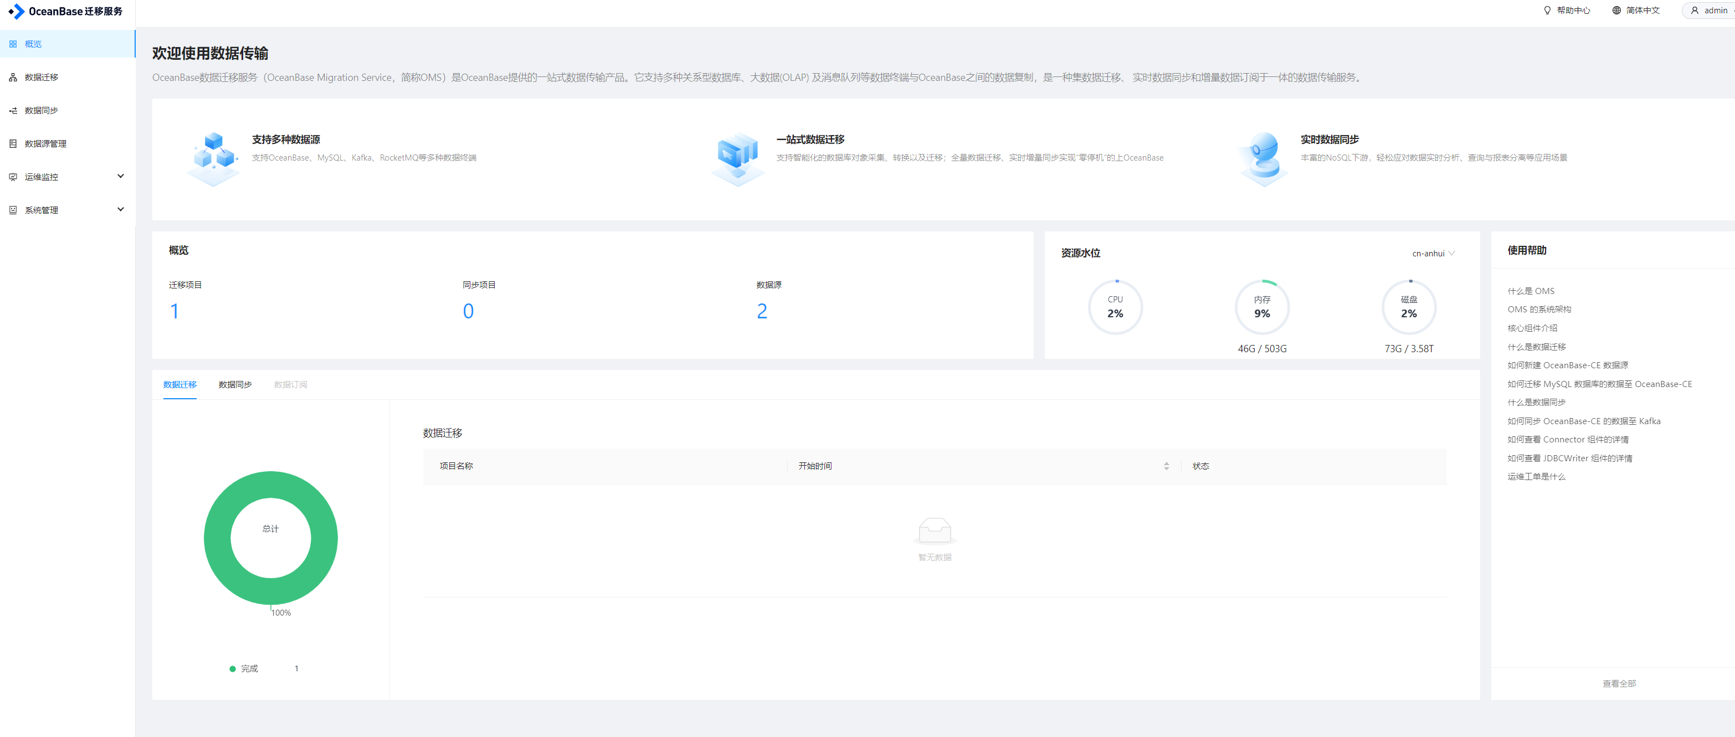Click the 数据源管理 sidebar icon
Viewport: 1735px width, 737px height.
point(13,143)
